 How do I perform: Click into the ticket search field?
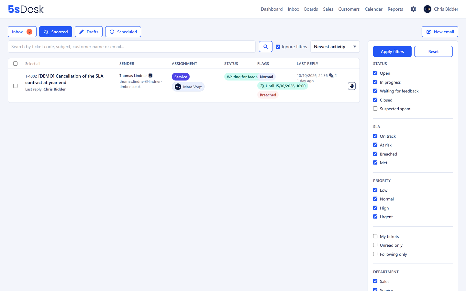click(132, 47)
